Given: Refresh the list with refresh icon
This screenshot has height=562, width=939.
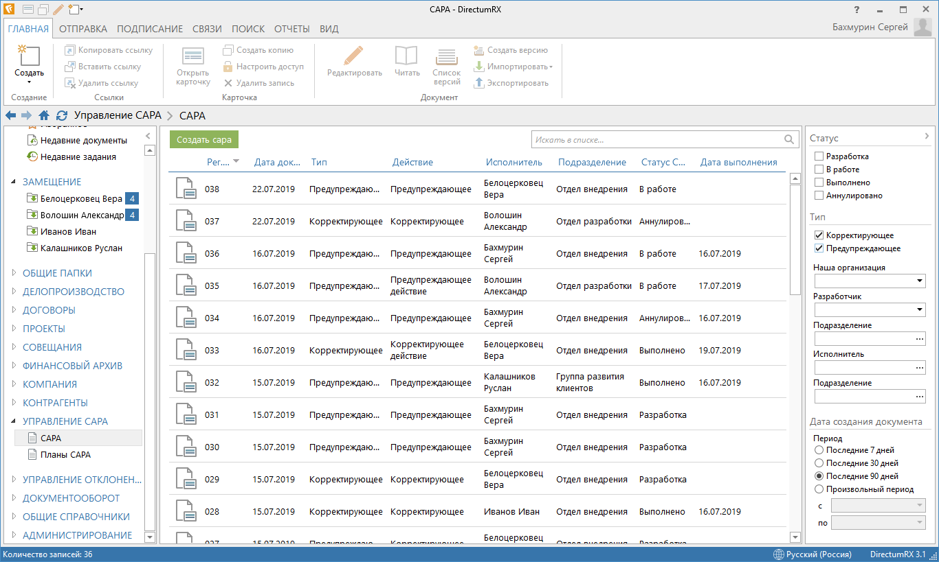Looking at the screenshot, I should 62,115.
